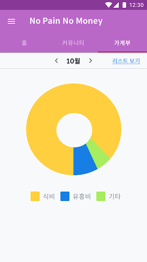Open the hamburger navigation menu
Screen dimensions: 147x262
(11, 21)
